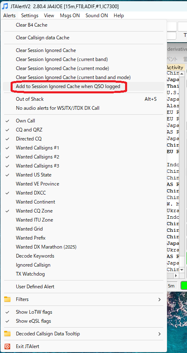
Task: Click the JTAlert music note app icon
Action: point(5,6)
